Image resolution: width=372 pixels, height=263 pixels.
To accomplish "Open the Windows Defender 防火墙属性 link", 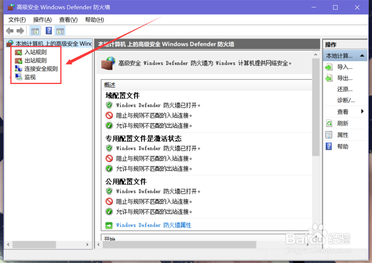I will (154, 225).
